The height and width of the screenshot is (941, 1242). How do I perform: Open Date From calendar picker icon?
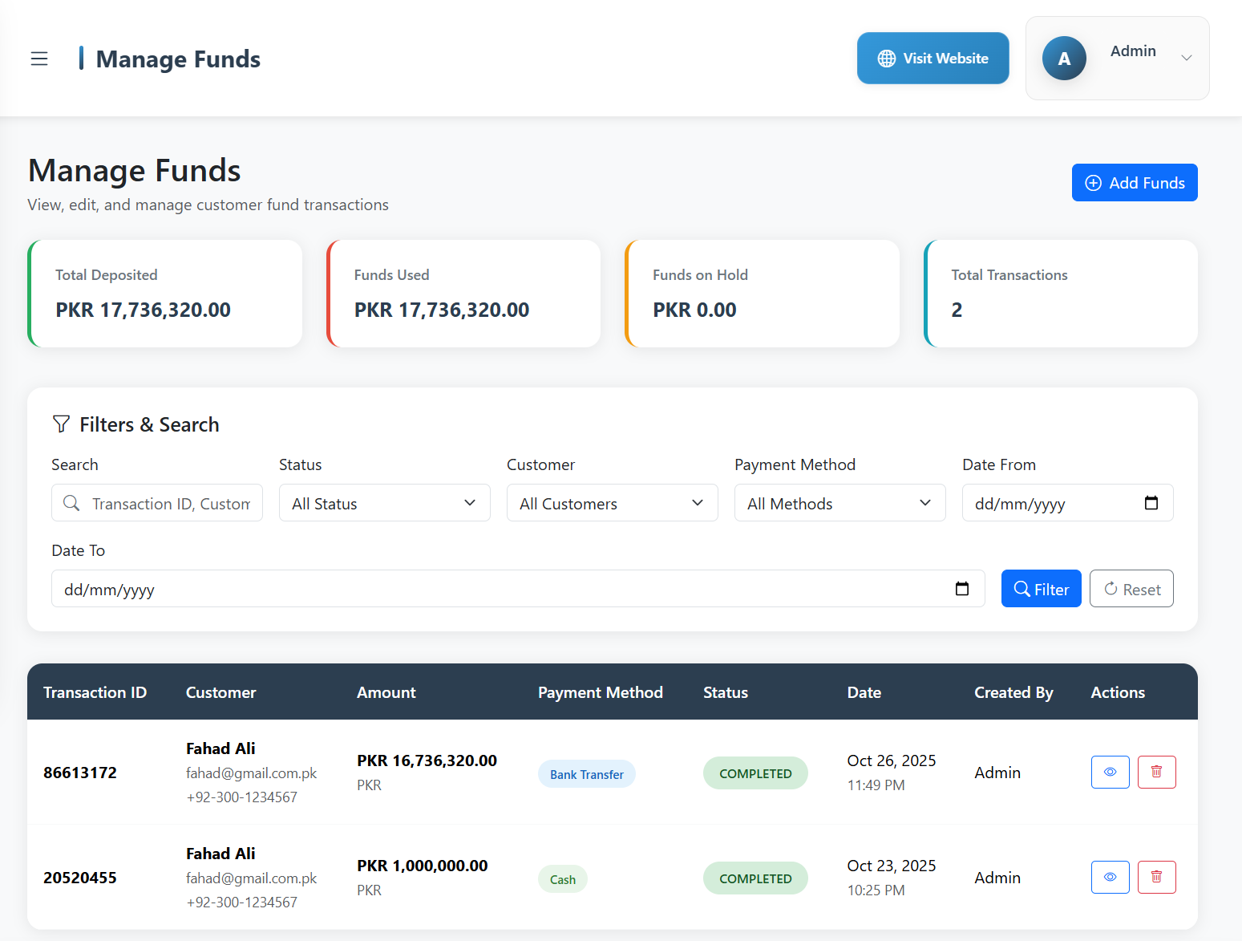pyautogui.click(x=1151, y=503)
